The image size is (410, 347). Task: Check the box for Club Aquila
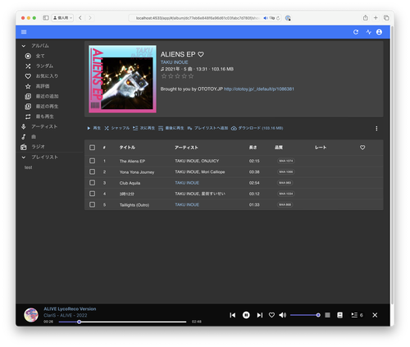(x=92, y=183)
